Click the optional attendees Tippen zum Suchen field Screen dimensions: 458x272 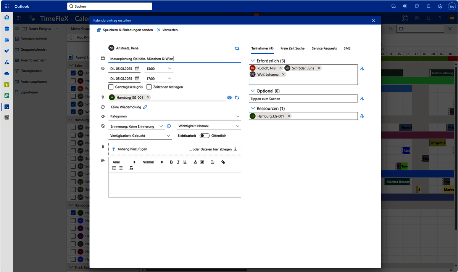(303, 99)
